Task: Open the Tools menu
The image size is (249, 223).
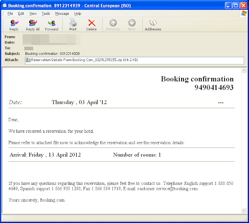Action: click(46, 14)
